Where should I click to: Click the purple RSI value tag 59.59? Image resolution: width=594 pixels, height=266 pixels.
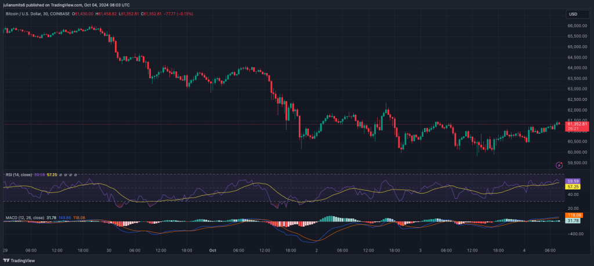pyautogui.click(x=573, y=181)
